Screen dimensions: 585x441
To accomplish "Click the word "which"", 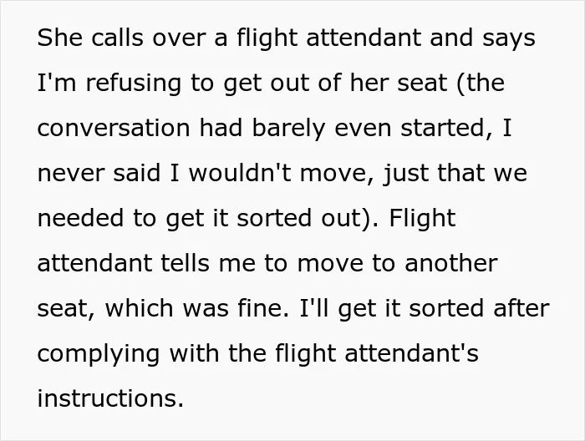I will coord(139,308).
